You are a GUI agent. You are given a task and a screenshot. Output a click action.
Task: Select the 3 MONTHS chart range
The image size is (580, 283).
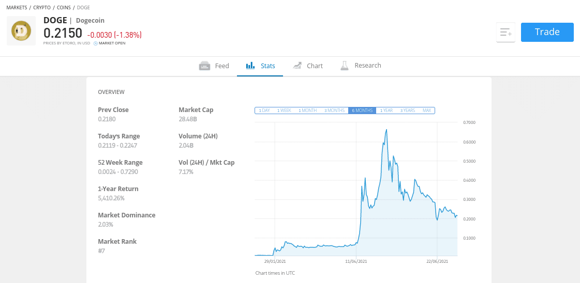point(334,111)
